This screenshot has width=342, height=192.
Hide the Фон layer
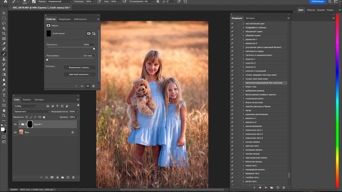click(15, 132)
